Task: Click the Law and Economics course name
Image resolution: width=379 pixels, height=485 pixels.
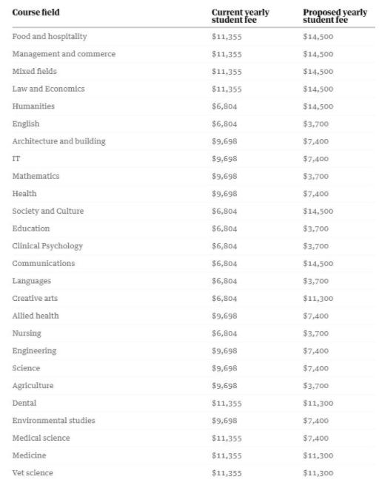Action: coord(48,89)
